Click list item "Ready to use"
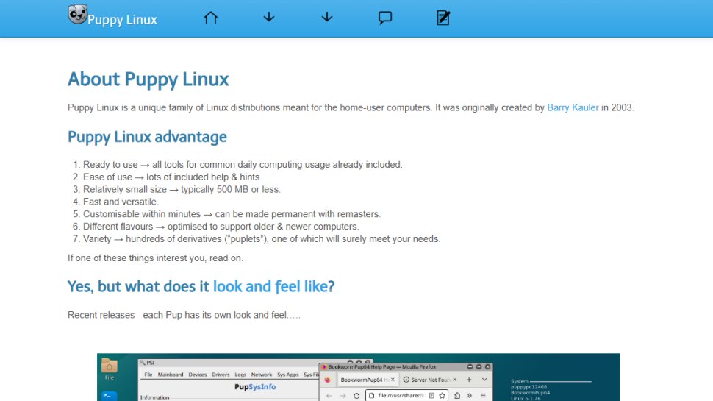The height and width of the screenshot is (401, 713). pos(243,165)
